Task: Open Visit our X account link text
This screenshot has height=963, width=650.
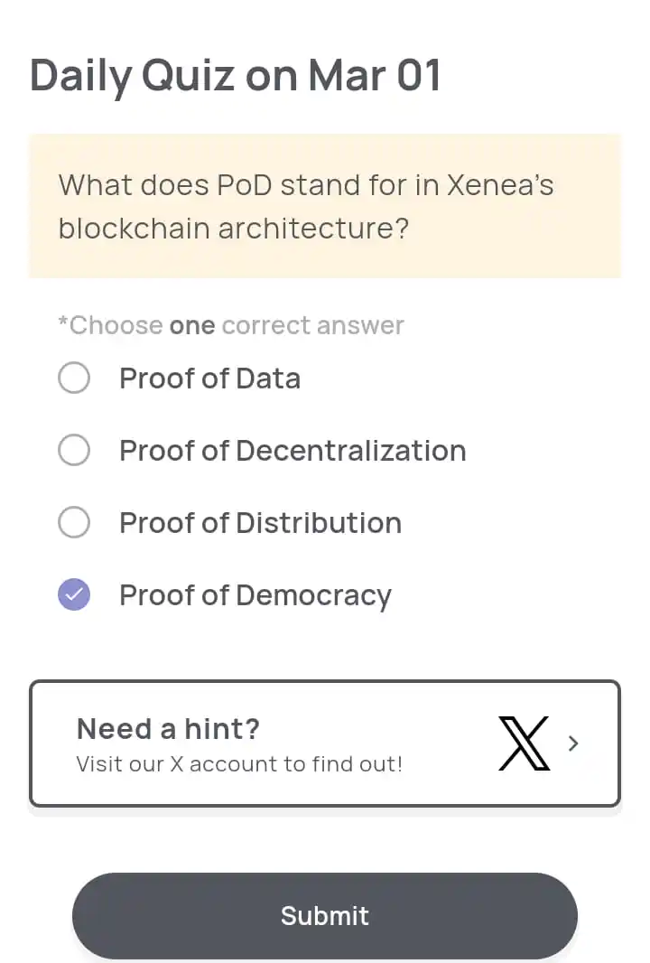Action: (239, 764)
